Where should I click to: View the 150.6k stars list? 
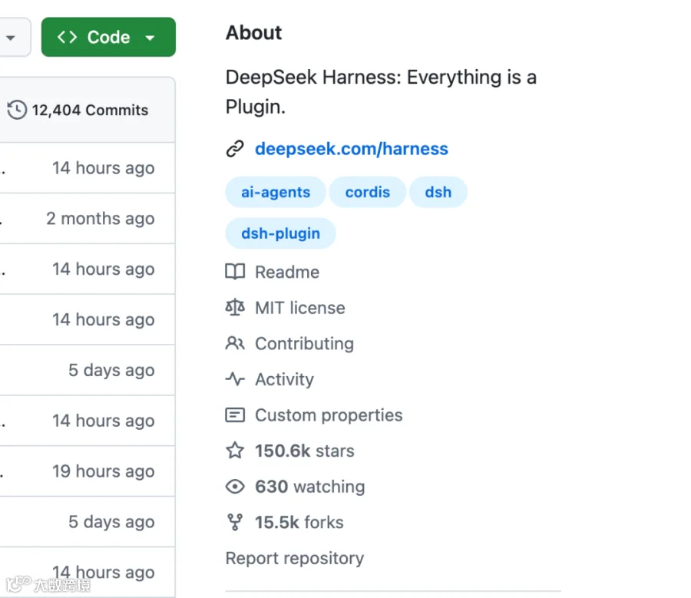point(305,451)
